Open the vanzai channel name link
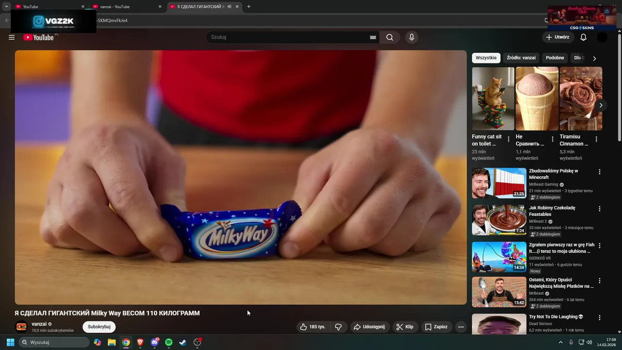Image resolution: width=622 pixels, height=350 pixels. click(39, 324)
